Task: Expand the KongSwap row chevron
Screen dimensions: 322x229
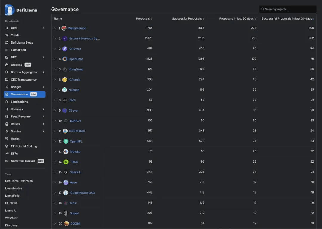Action: click(55, 69)
